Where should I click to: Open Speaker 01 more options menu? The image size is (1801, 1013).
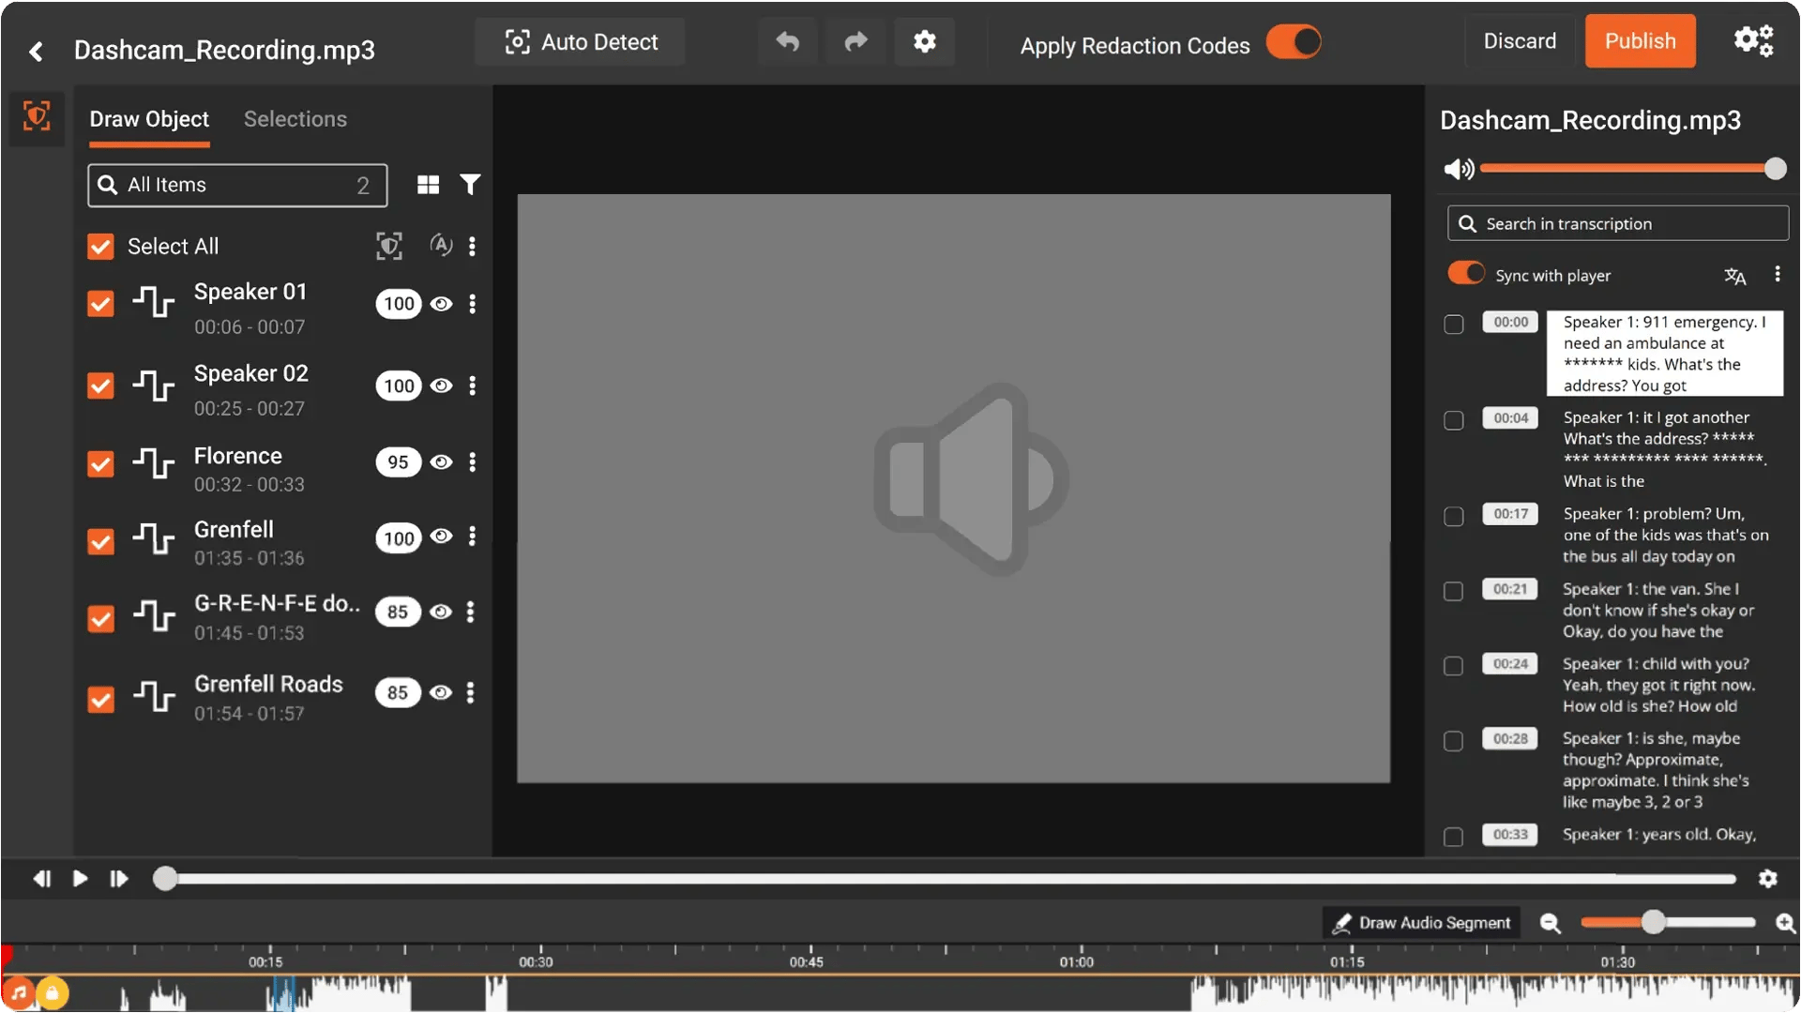tap(472, 304)
